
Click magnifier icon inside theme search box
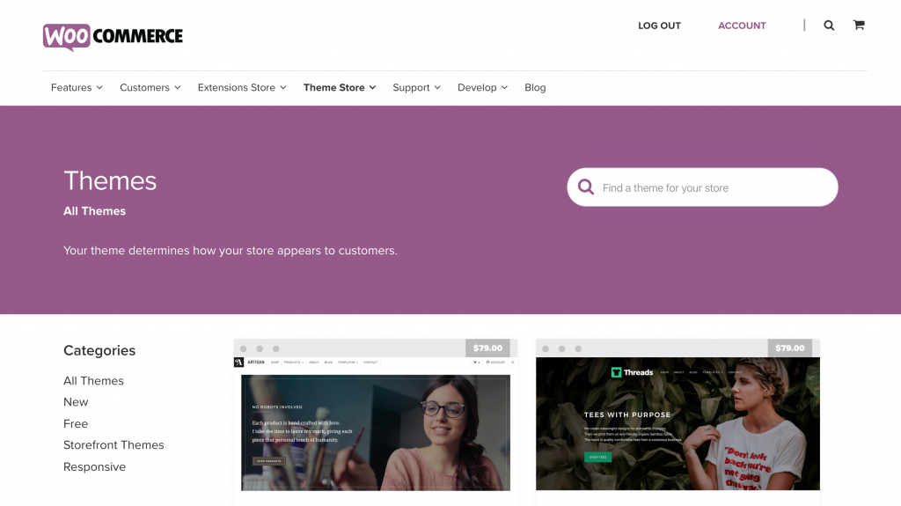tap(585, 187)
